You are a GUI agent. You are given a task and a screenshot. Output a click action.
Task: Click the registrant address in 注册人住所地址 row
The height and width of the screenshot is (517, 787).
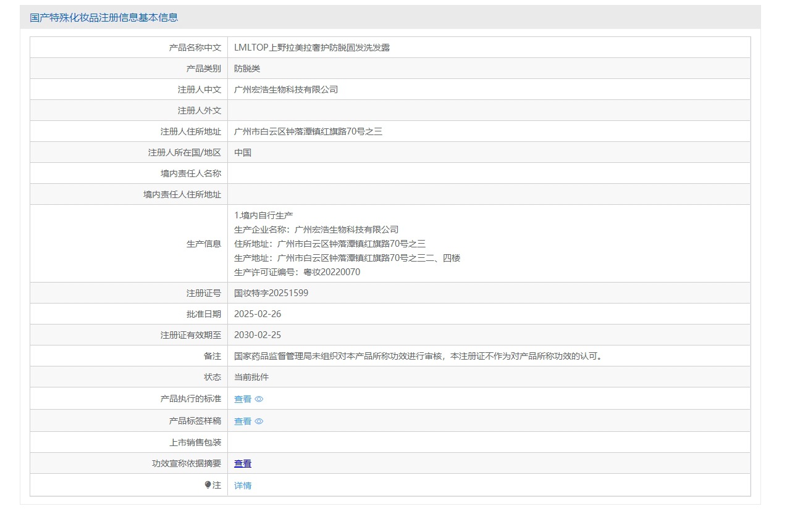pos(308,131)
